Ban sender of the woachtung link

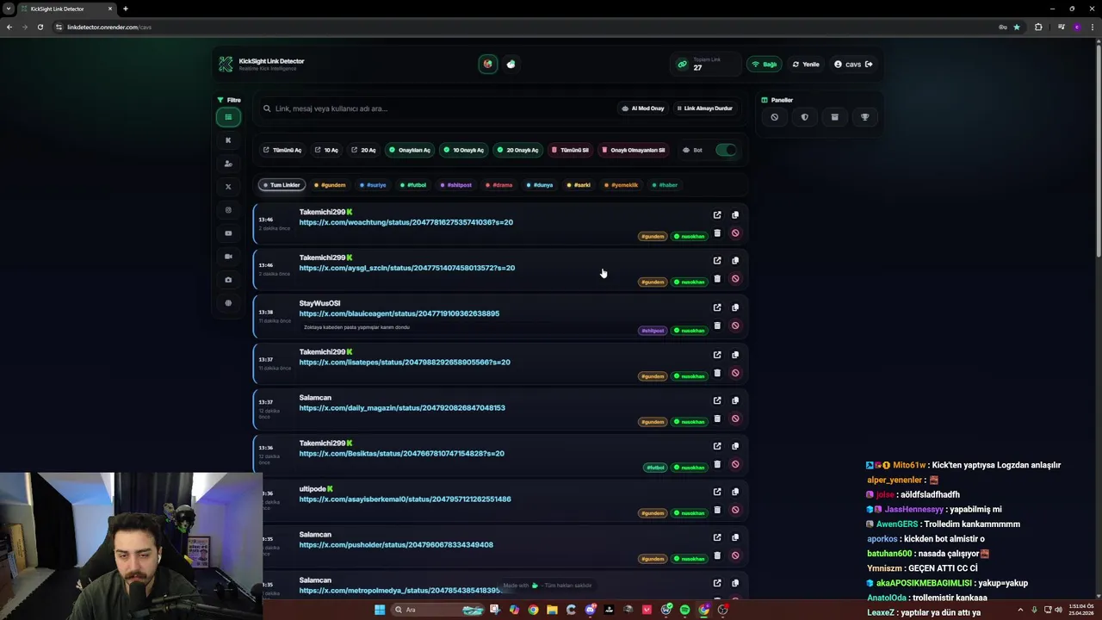click(x=735, y=233)
